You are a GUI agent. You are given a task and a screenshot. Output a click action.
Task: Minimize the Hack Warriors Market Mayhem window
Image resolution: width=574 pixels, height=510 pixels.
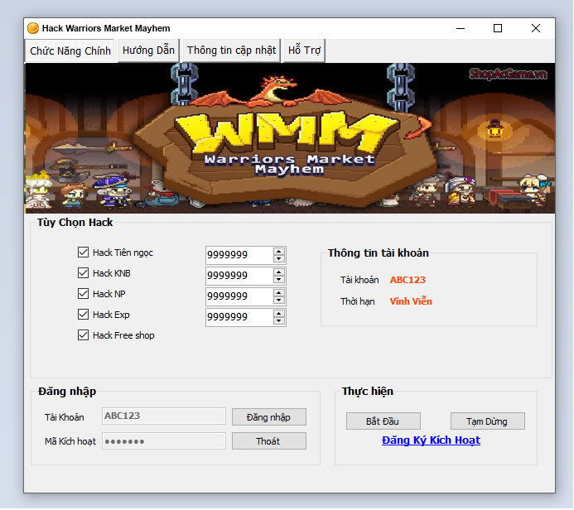(461, 28)
